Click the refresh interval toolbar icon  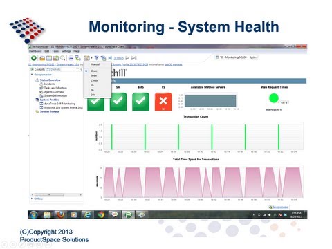coord(86,58)
